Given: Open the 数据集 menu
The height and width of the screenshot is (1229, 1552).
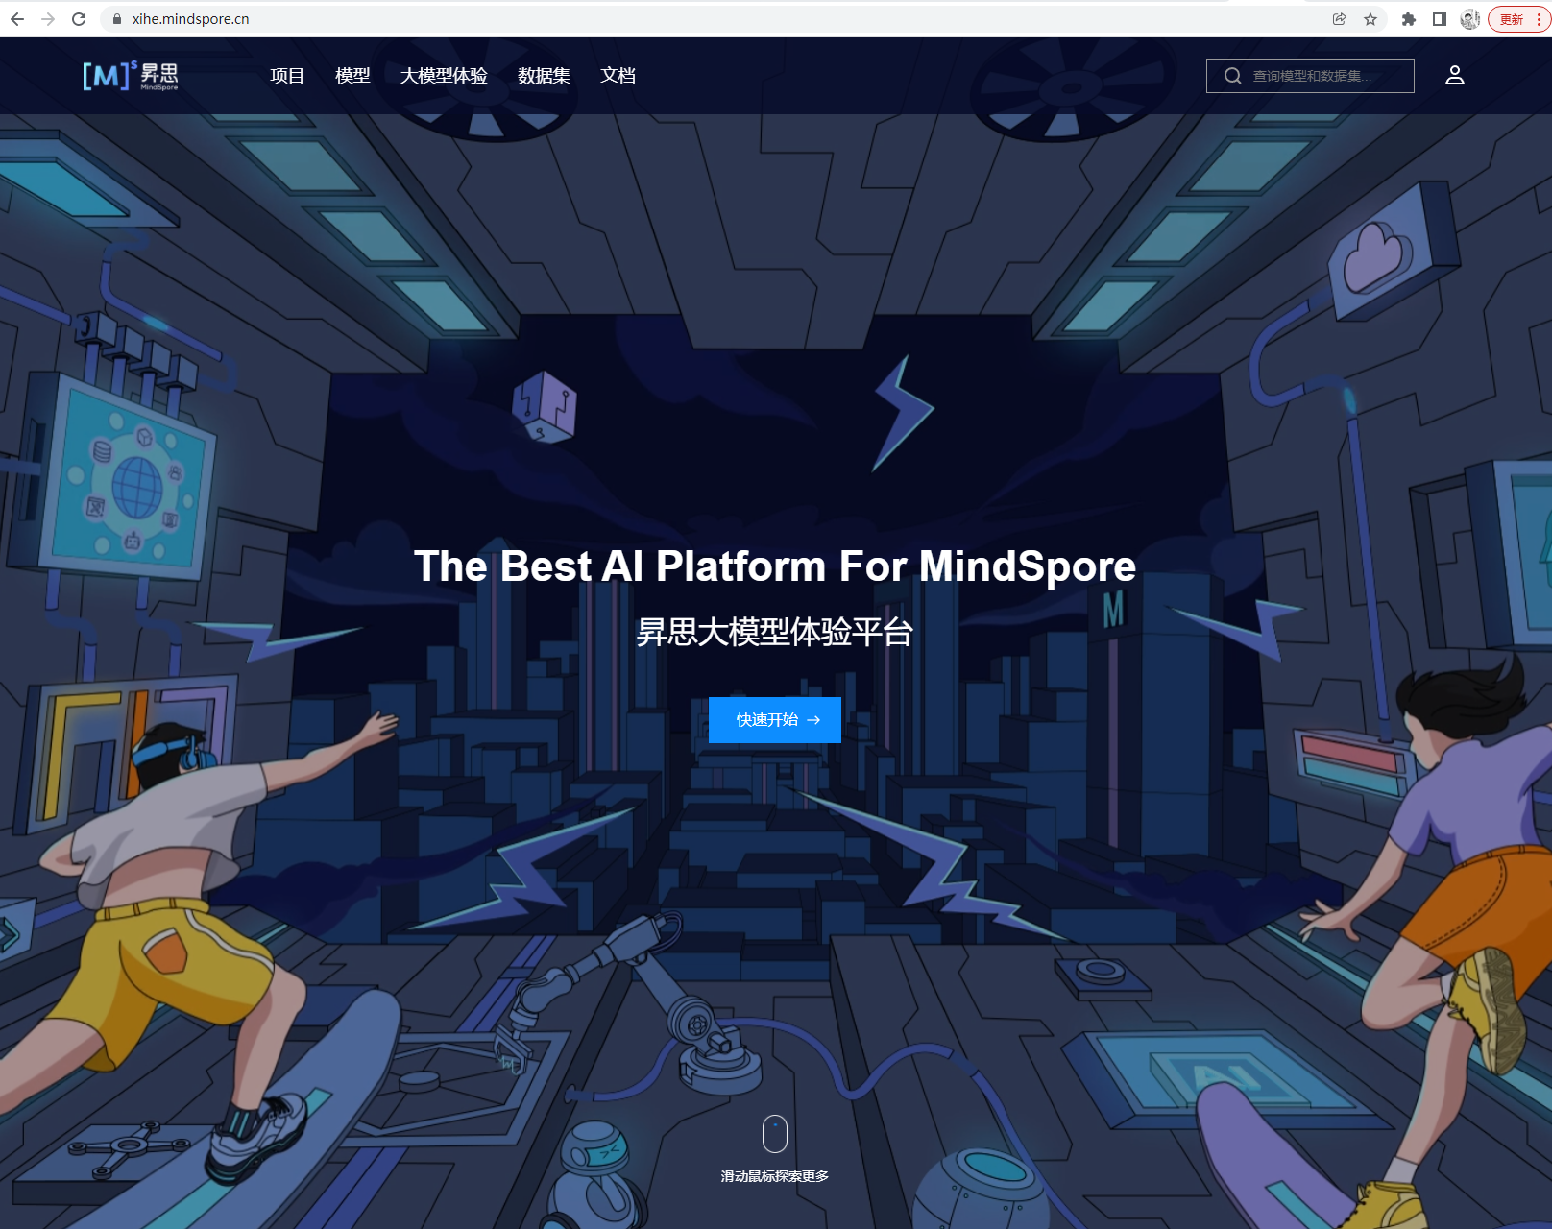Looking at the screenshot, I should [544, 76].
